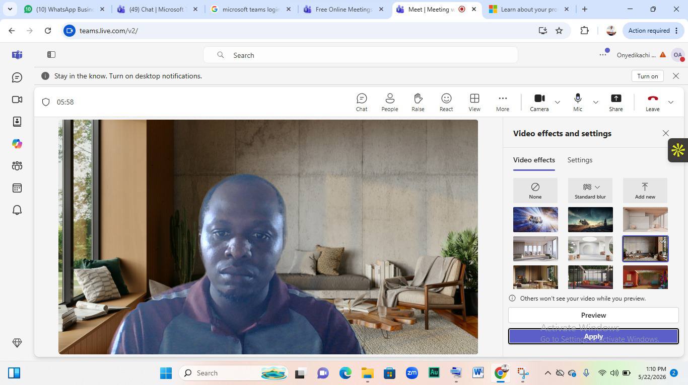
Task: Toggle Raise hand in the meeting
Action: click(418, 102)
